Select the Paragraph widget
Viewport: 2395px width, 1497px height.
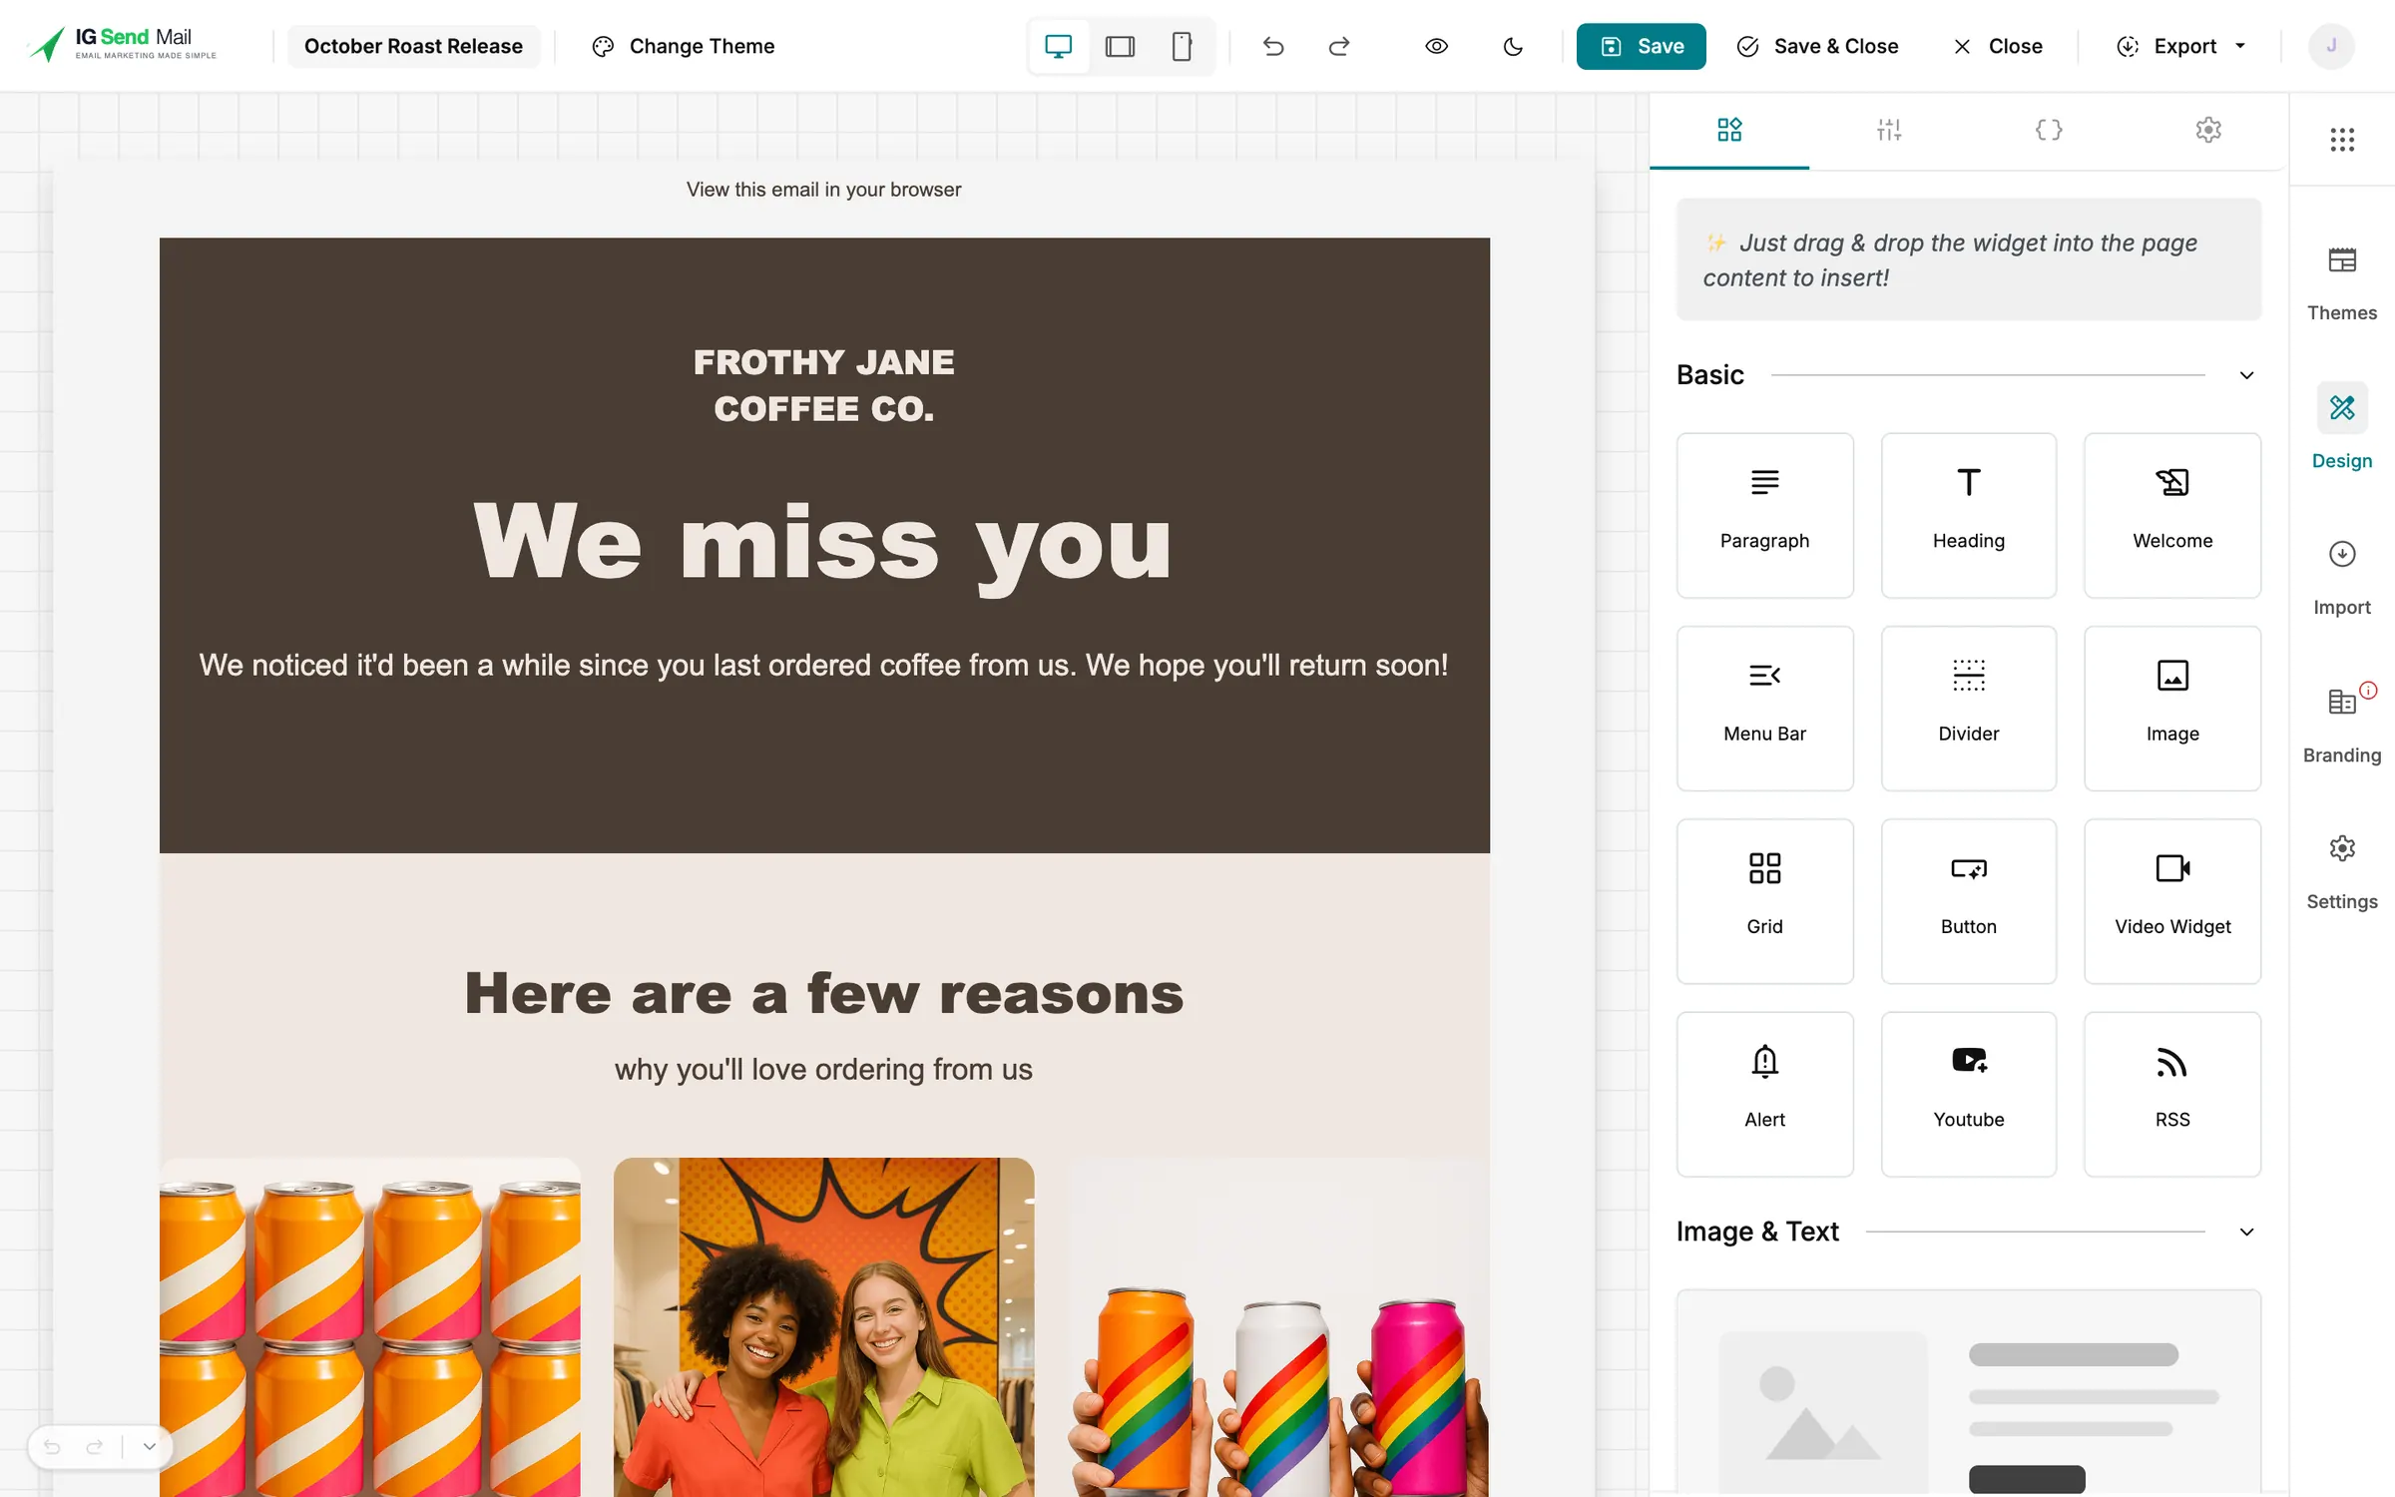[x=1764, y=515]
